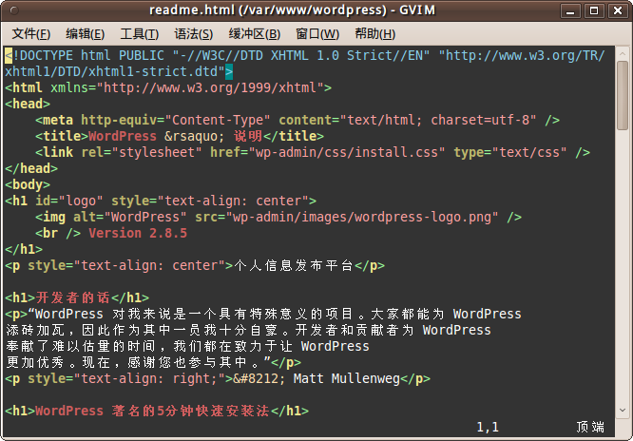Click id="logo" in the h1 tag

pyautogui.click(x=69, y=201)
